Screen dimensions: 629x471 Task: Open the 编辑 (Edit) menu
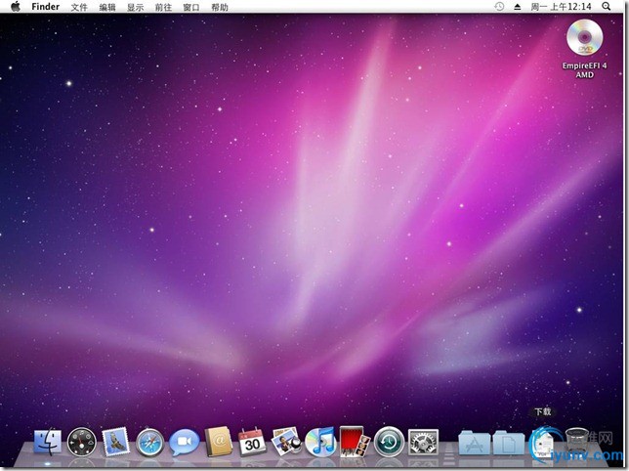[107, 7]
